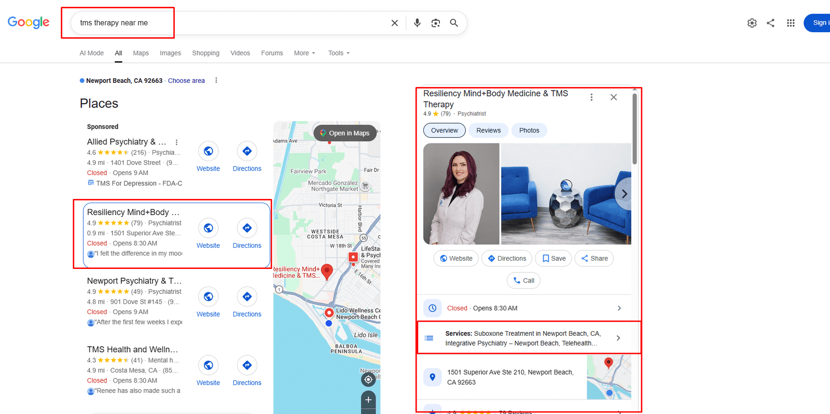Viewport: 830px width, 414px height.
Task: Submit search with magnifier icon
Action: point(454,23)
